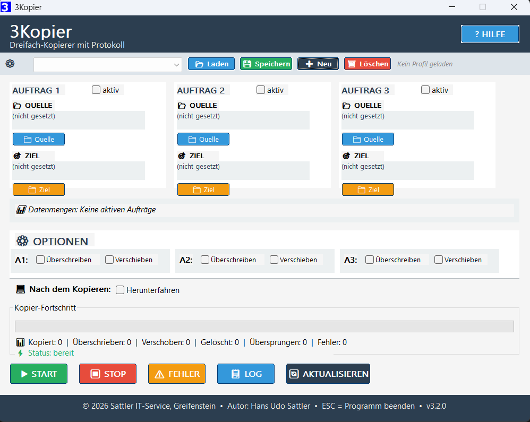
Task: Tick Verschieben option for A3
Action: click(439, 260)
